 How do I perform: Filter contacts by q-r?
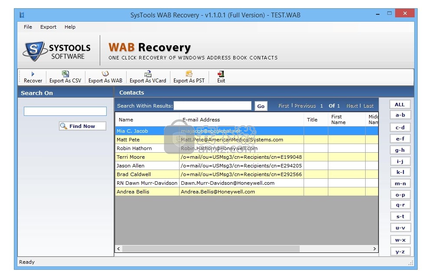point(400,205)
